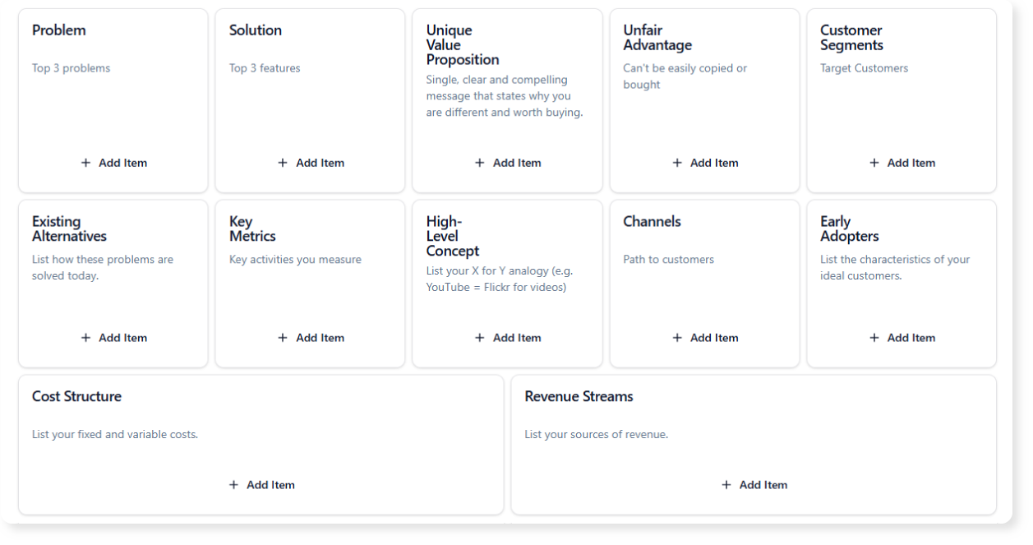This screenshot has width=1033, height=545.
Task: Add item under Customer Segments
Action: [x=902, y=163]
